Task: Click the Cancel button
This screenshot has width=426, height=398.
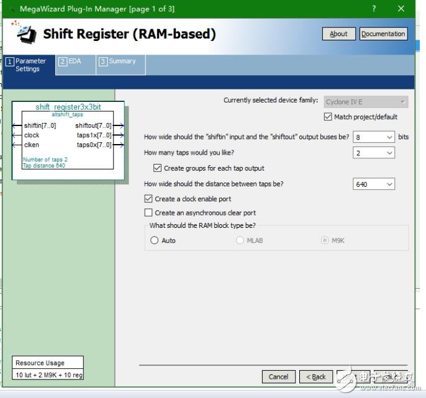Action: tap(278, 377)
